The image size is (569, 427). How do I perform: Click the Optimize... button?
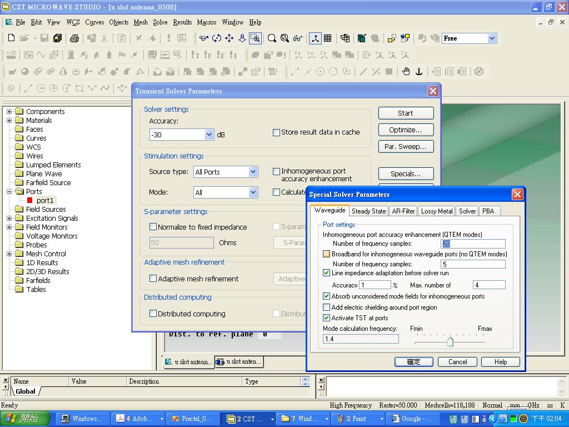pyautogui.click(x=406, y=130)
